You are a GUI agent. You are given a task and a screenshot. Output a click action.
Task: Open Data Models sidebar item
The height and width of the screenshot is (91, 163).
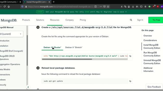click(5, 69)
